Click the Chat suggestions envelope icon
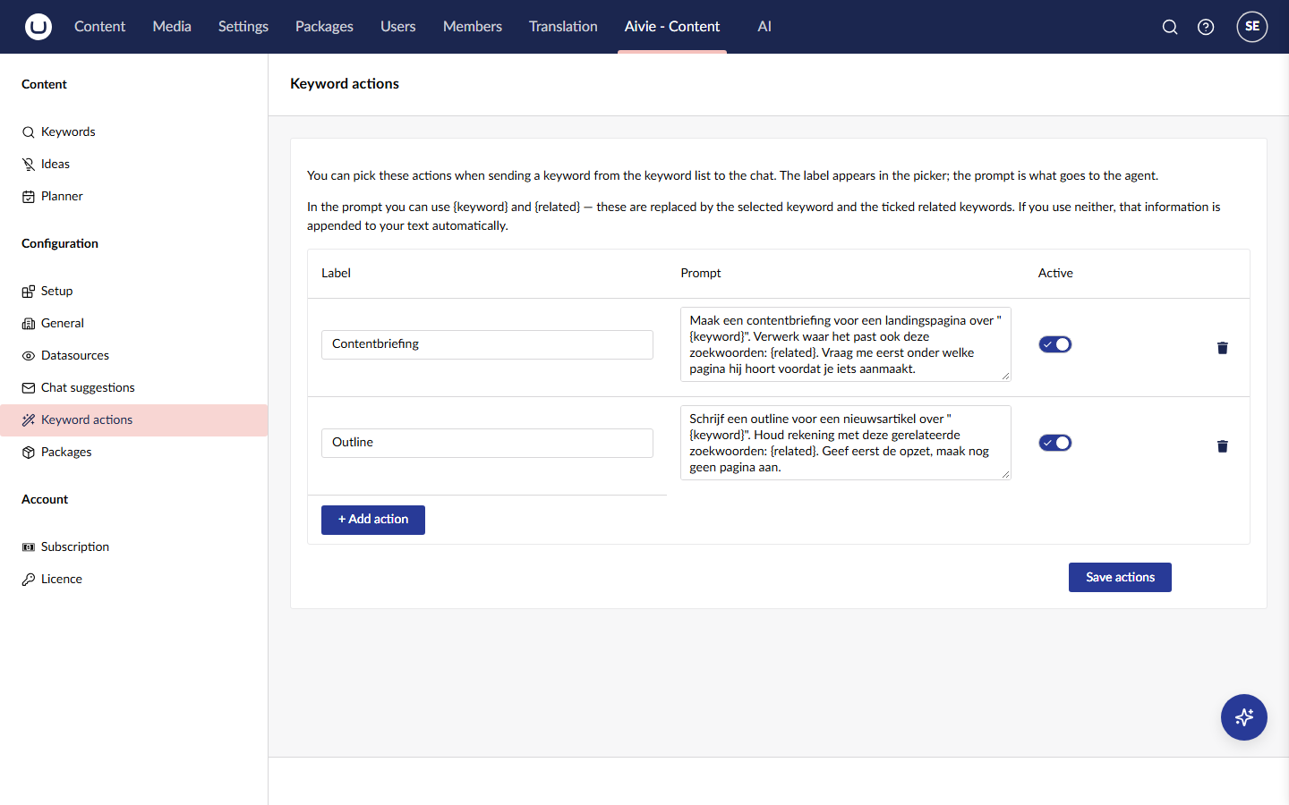This screenshot has width=1289, height=805. tap(29, 388)
